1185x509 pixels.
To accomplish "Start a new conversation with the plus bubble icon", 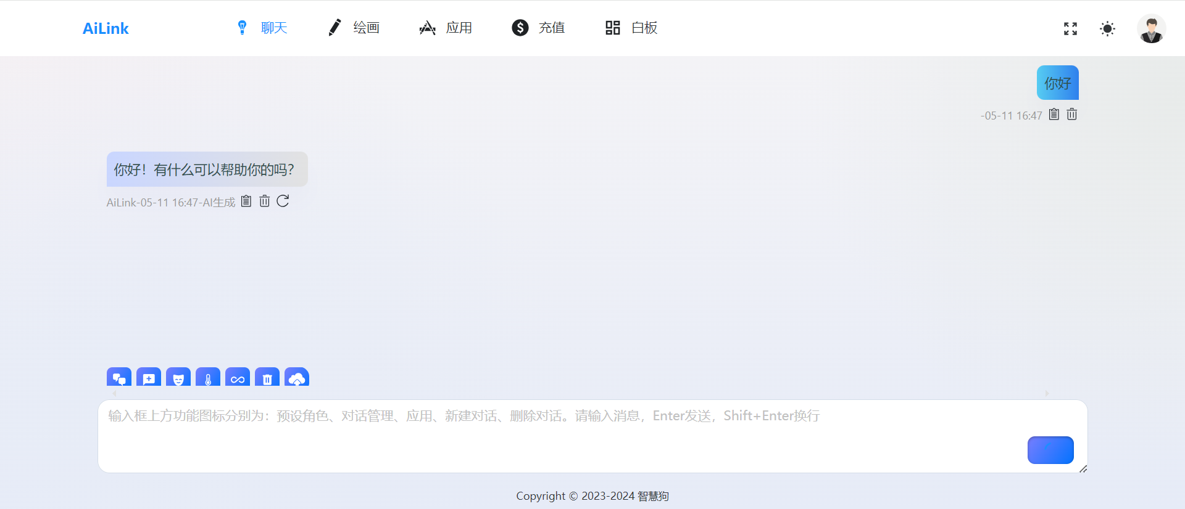I will pos(149,378).
